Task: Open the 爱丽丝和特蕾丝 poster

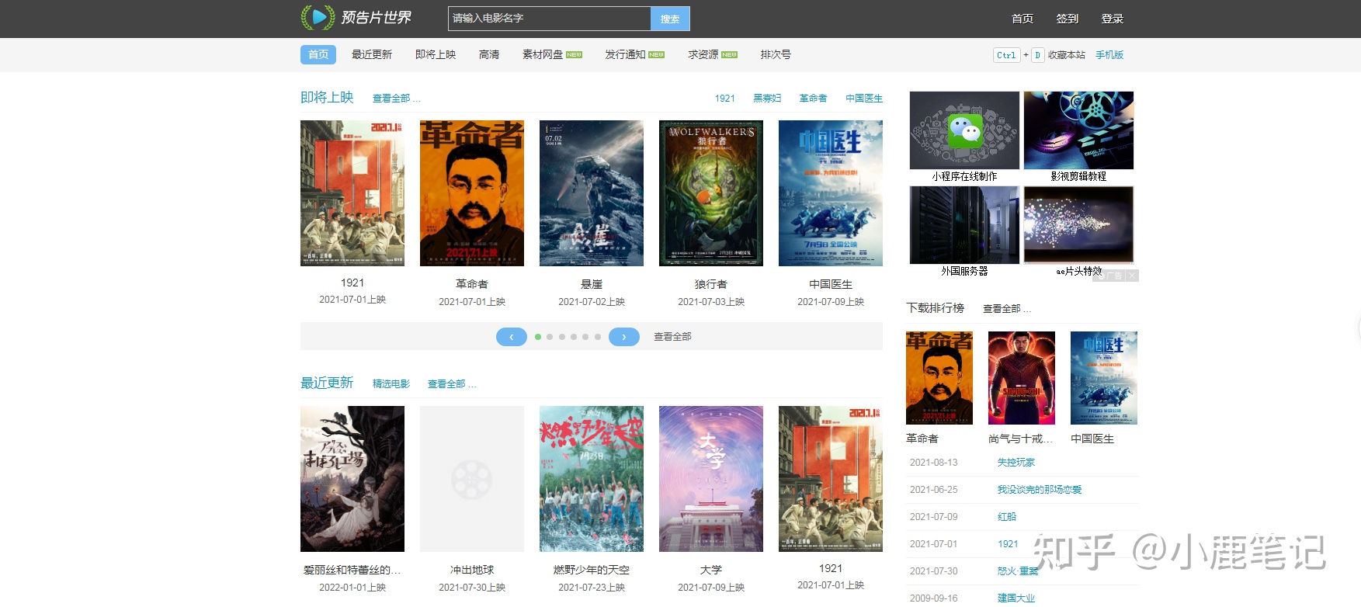Action: coord(352,479)
